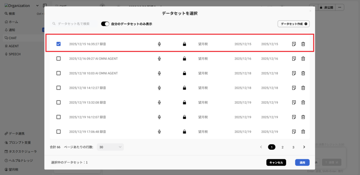The image size is (360, 175).
Task: Go to next page with right chevron
Action: [x=304, y=147]
